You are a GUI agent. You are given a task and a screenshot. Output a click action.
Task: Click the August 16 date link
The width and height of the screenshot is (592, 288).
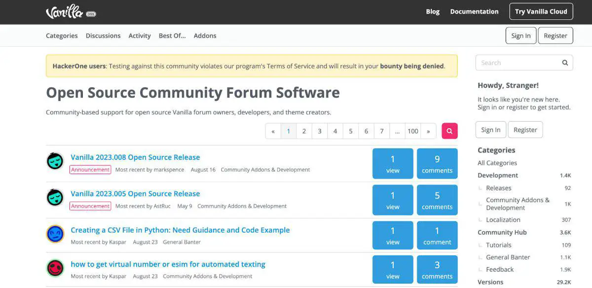coord(203,170)
